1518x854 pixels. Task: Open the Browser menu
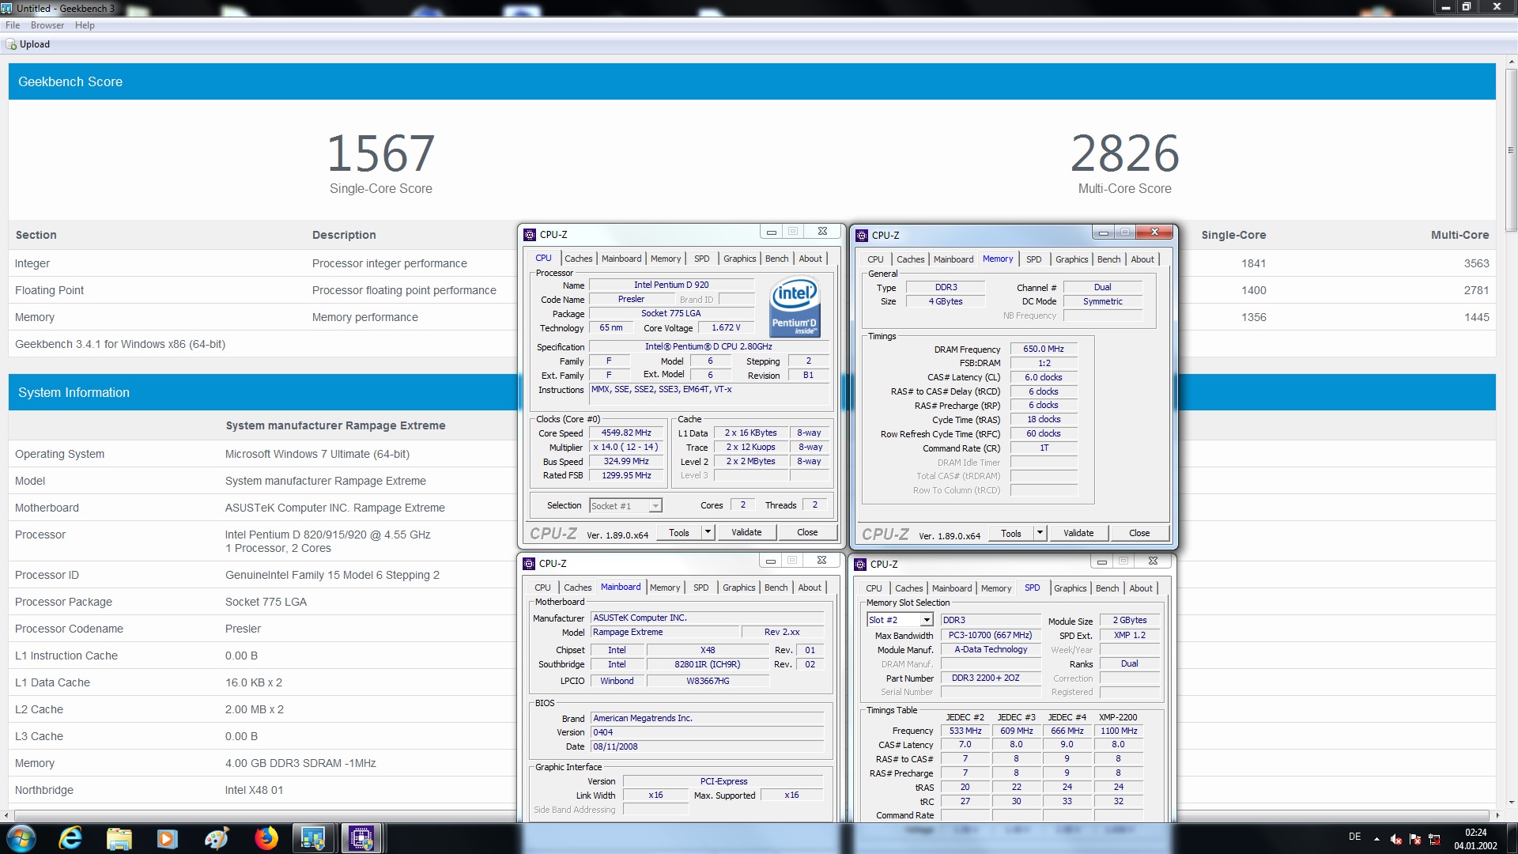coord(47,25)
